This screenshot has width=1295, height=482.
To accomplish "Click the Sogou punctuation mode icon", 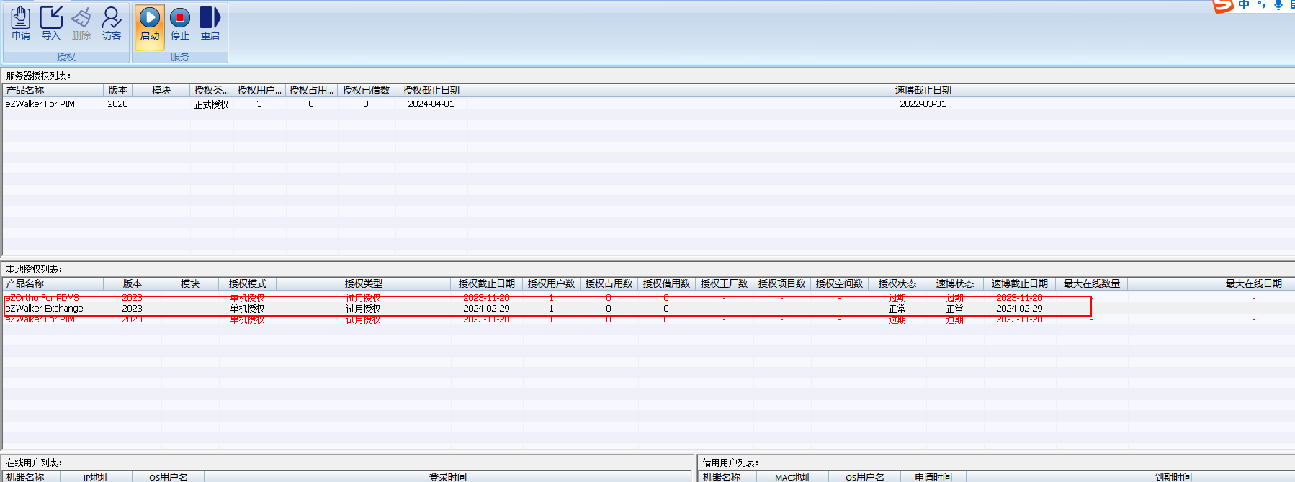I will click(1261, 4).
